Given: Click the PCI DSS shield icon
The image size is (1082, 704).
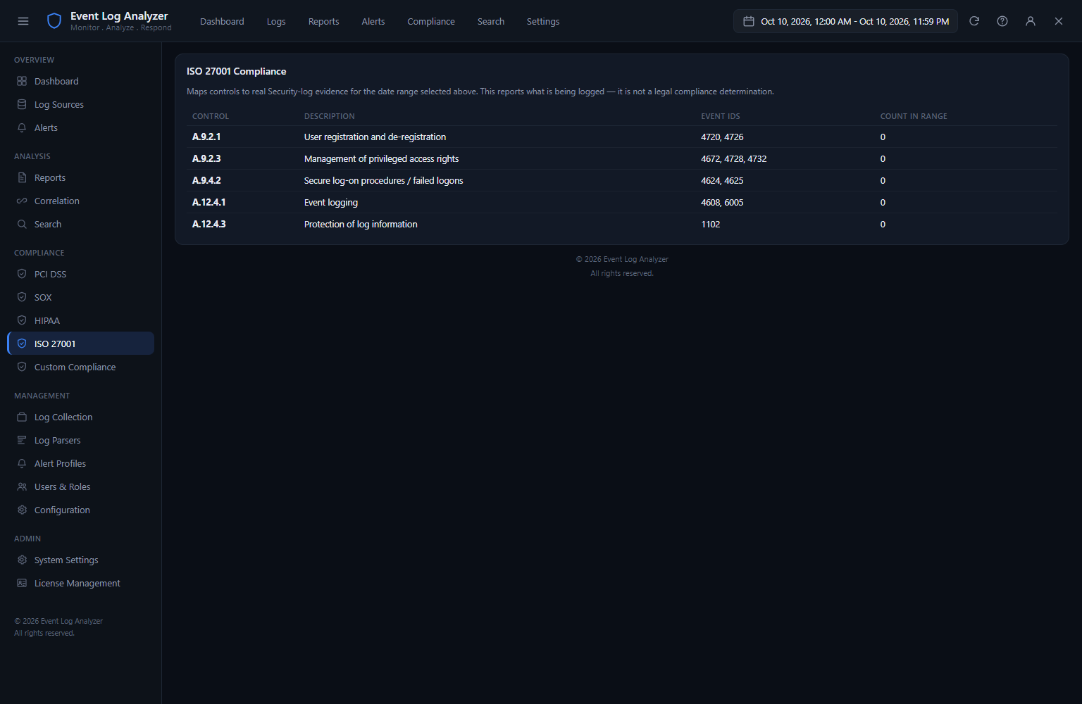Looking at the screenshot, I should coord(22,274).
